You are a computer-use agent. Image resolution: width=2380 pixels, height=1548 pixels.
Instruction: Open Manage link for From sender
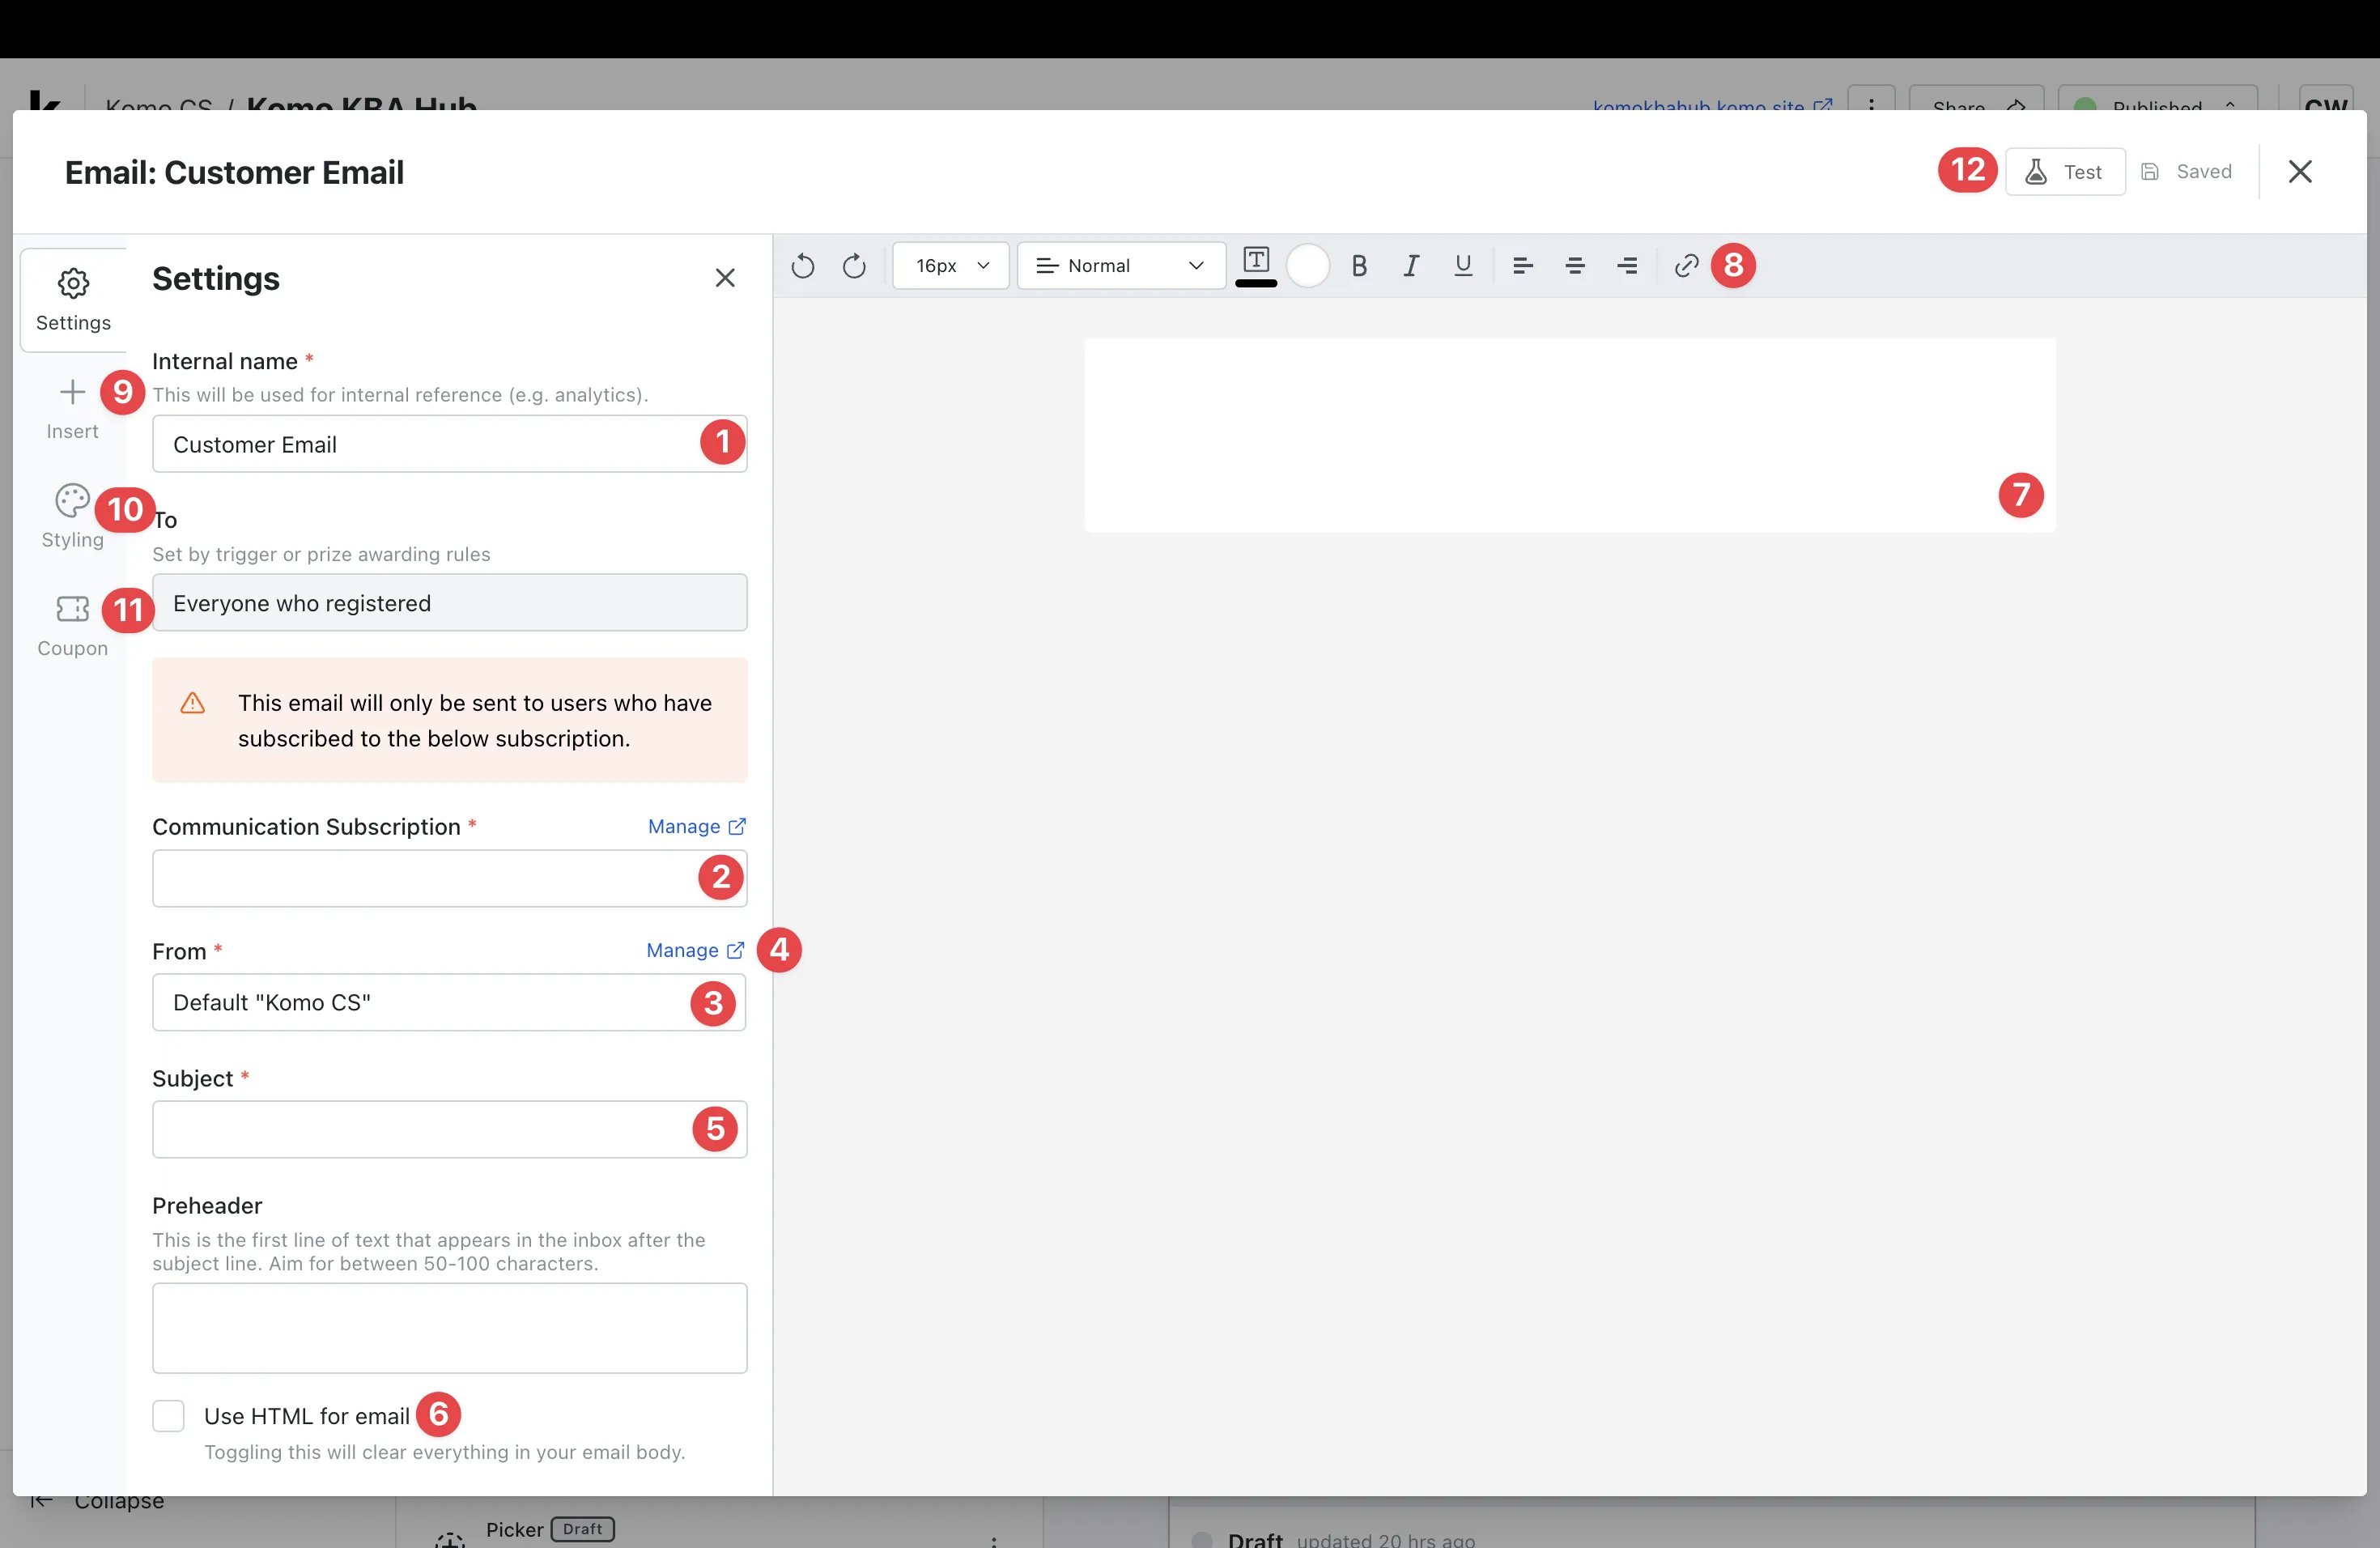coord(695,951)
